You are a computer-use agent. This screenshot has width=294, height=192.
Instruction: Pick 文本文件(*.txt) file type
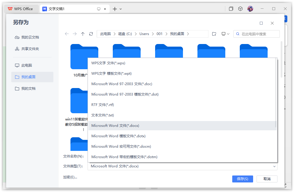pyautogui.click(x=102, y=115)
